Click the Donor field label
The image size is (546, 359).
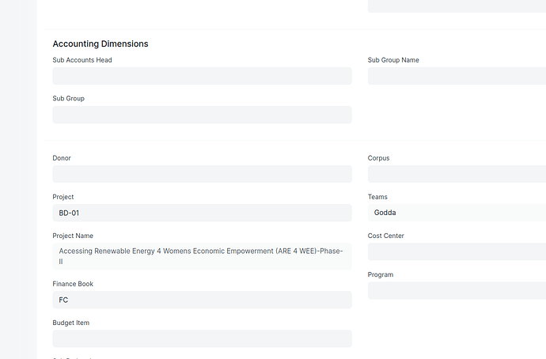point(62,158)
